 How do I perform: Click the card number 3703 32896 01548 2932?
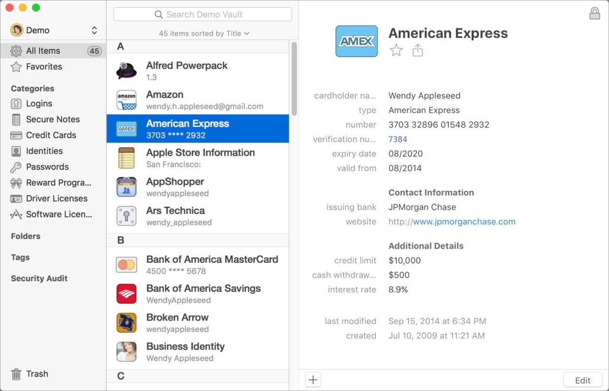(439, 125)
